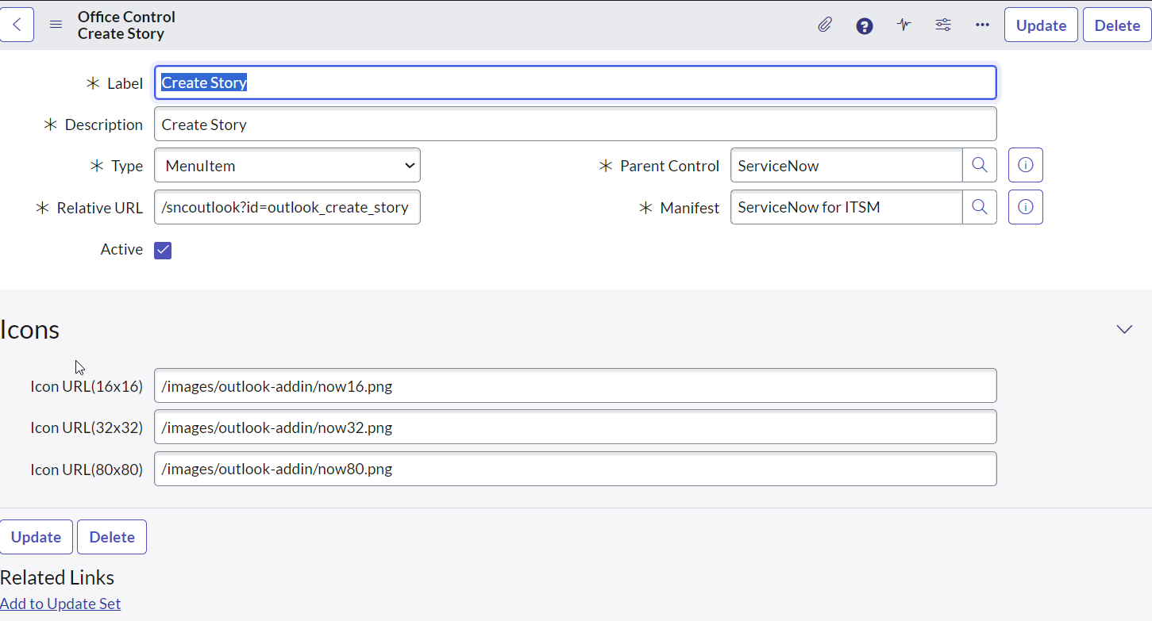Open the attachments paperclip icon
The image size is (1152, 621).
coord(824,25)
